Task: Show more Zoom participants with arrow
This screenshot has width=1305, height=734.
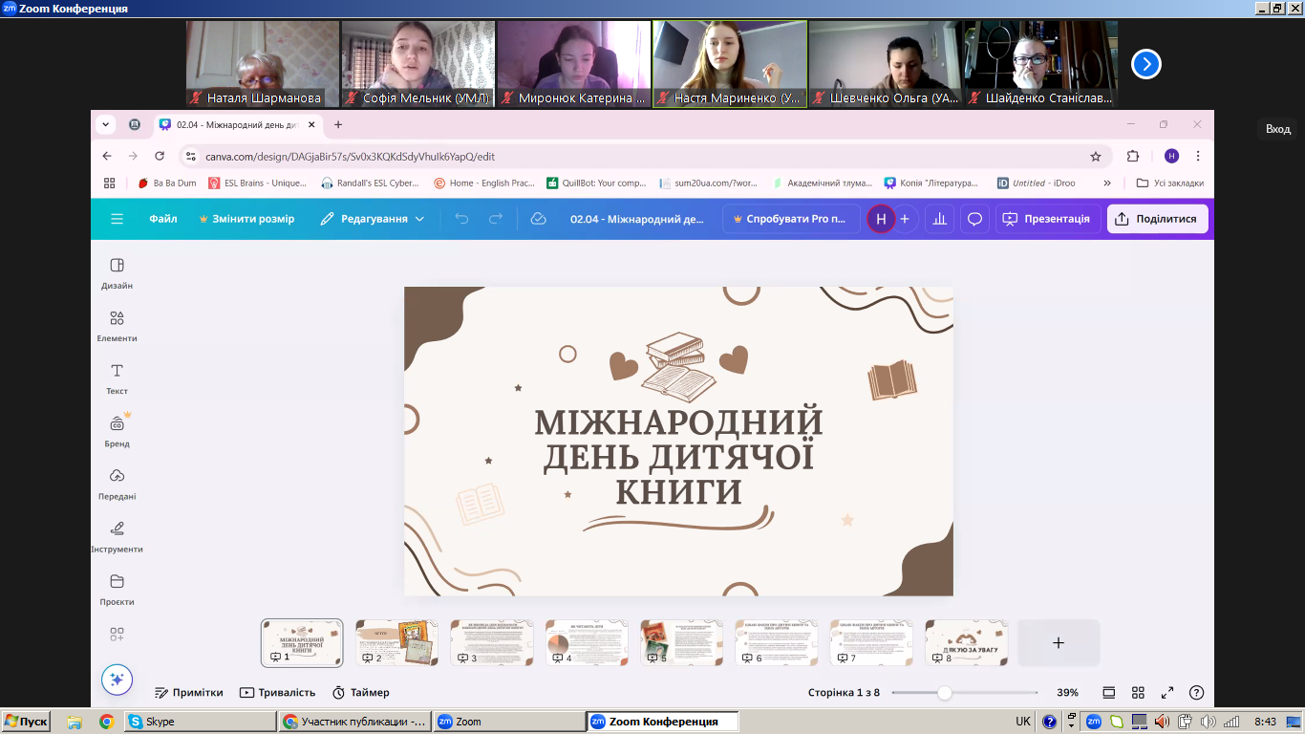Action: click(1145, 64)
